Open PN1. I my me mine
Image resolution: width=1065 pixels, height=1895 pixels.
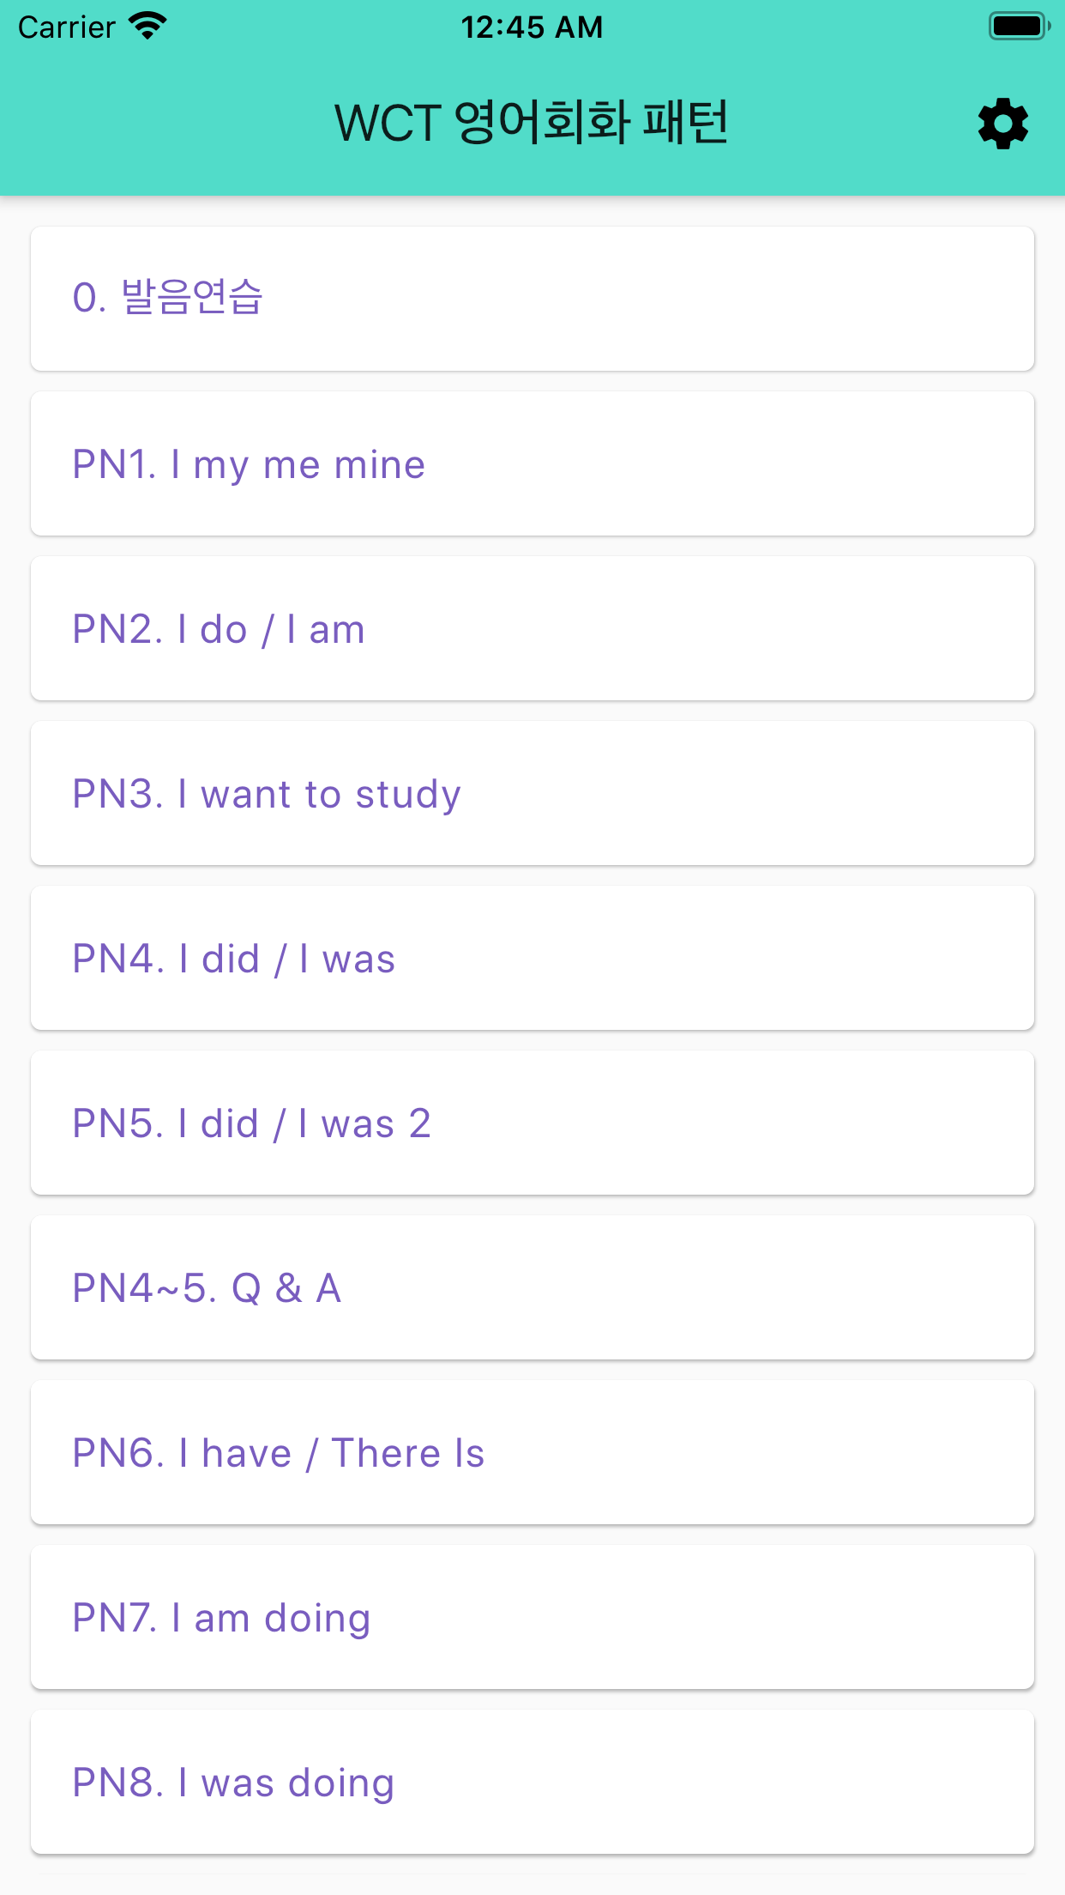532,463
